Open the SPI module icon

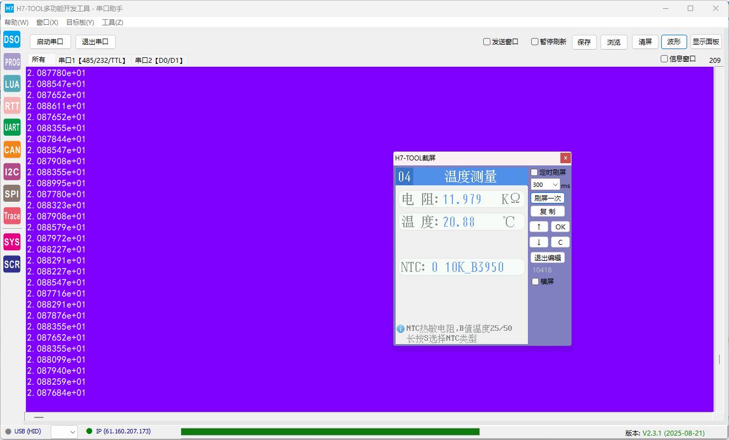12,194
